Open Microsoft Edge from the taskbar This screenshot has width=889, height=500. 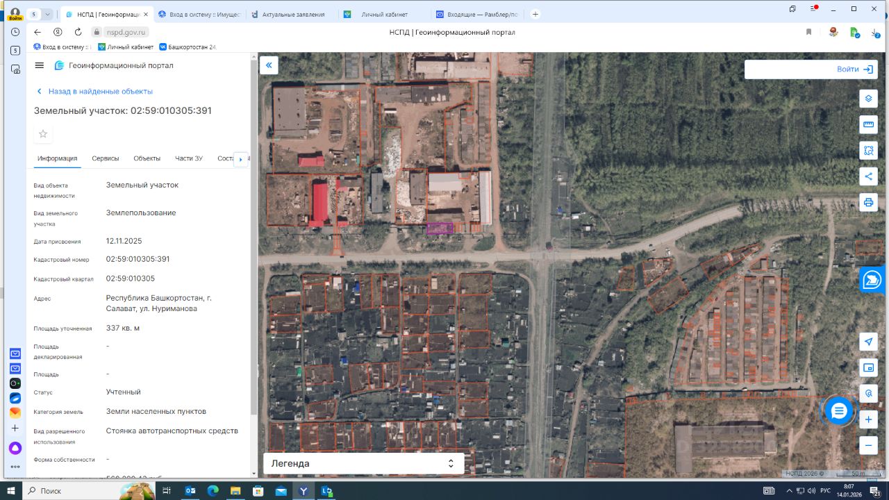(213, 490)
